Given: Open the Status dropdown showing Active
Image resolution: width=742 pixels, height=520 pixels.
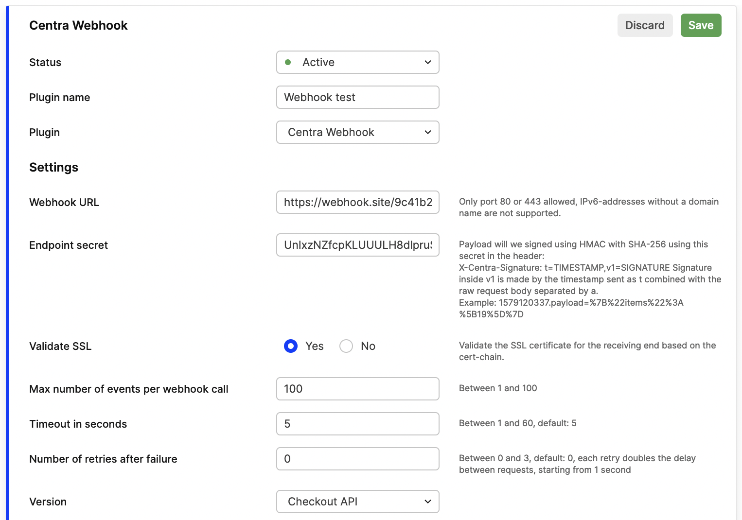Looking at the screenshot, I should pyautogui.click(x=357, y=62).
